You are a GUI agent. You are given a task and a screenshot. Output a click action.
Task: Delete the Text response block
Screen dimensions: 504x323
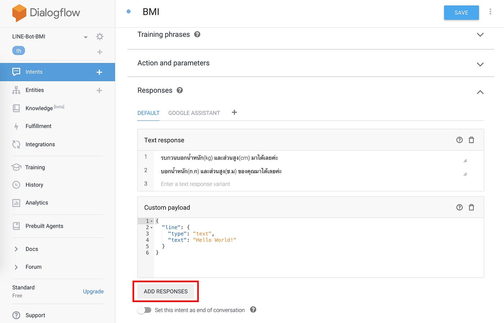[472, 140]
